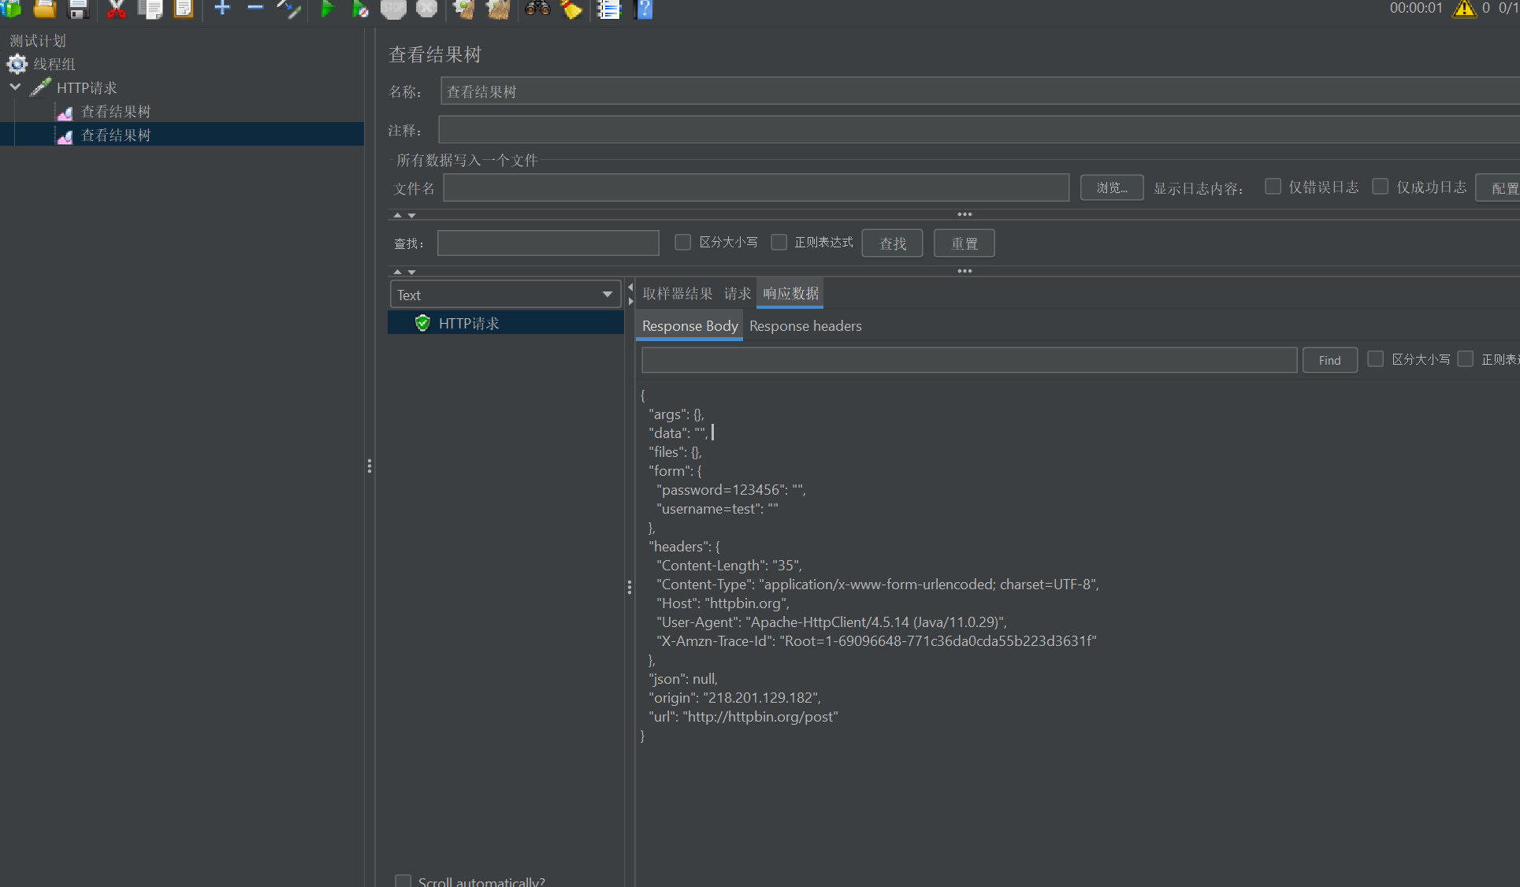1520x887 pixels.
Task: Click the save floppy disk icon
Action: point(78,9)
